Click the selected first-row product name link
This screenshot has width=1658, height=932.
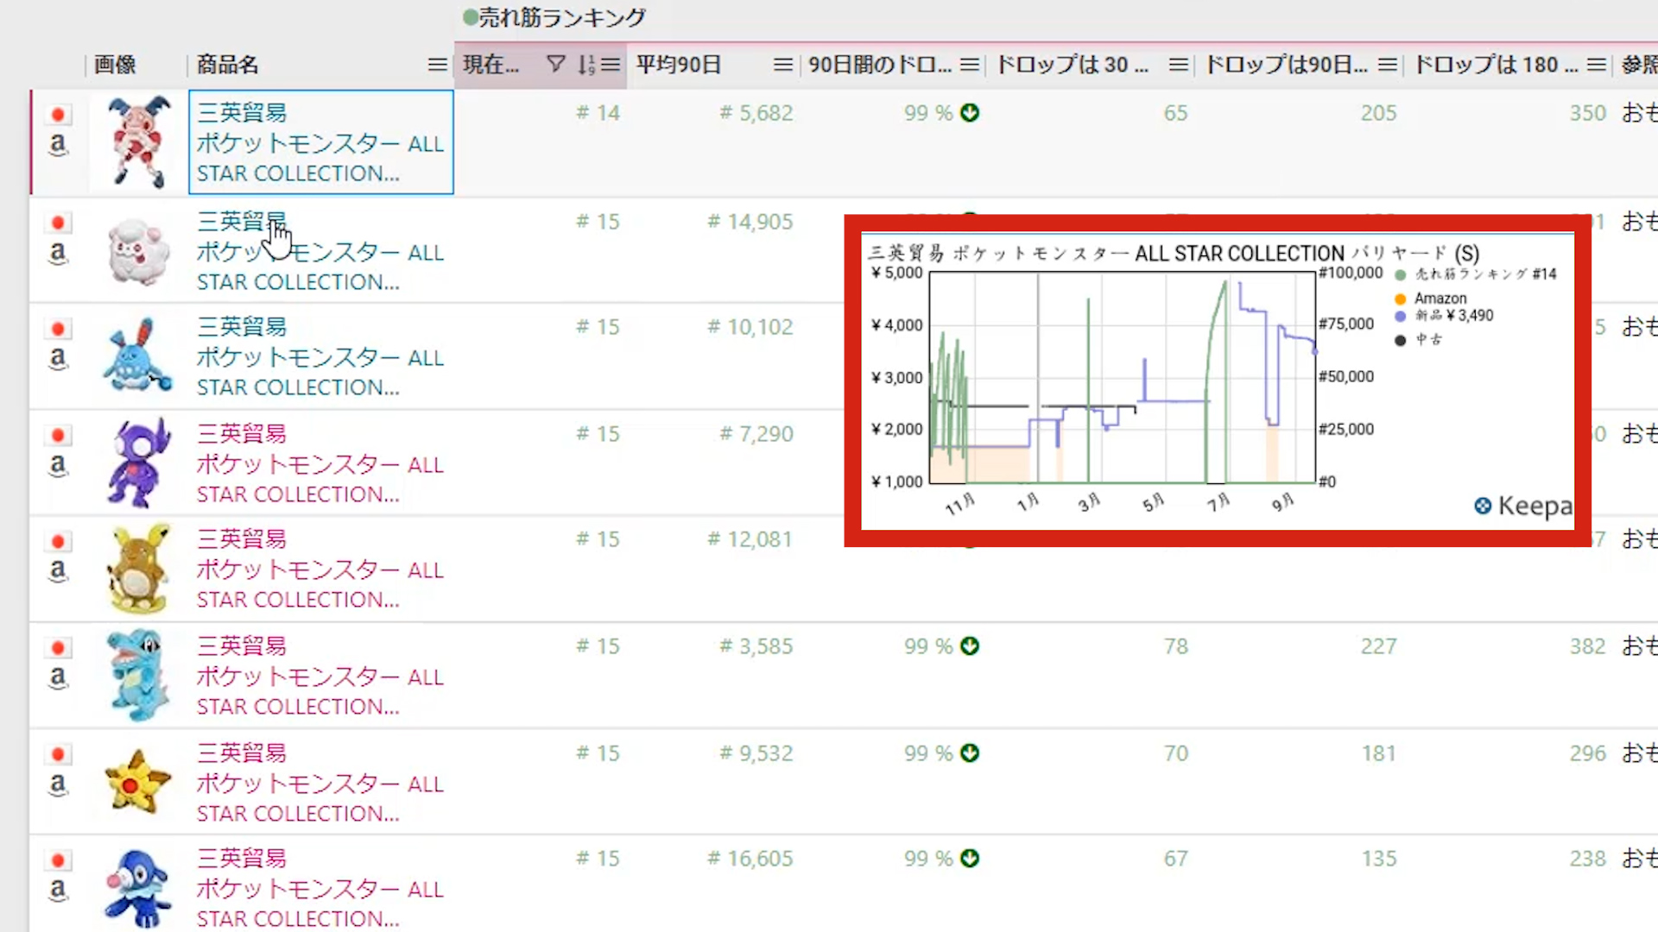coord(320,143)
